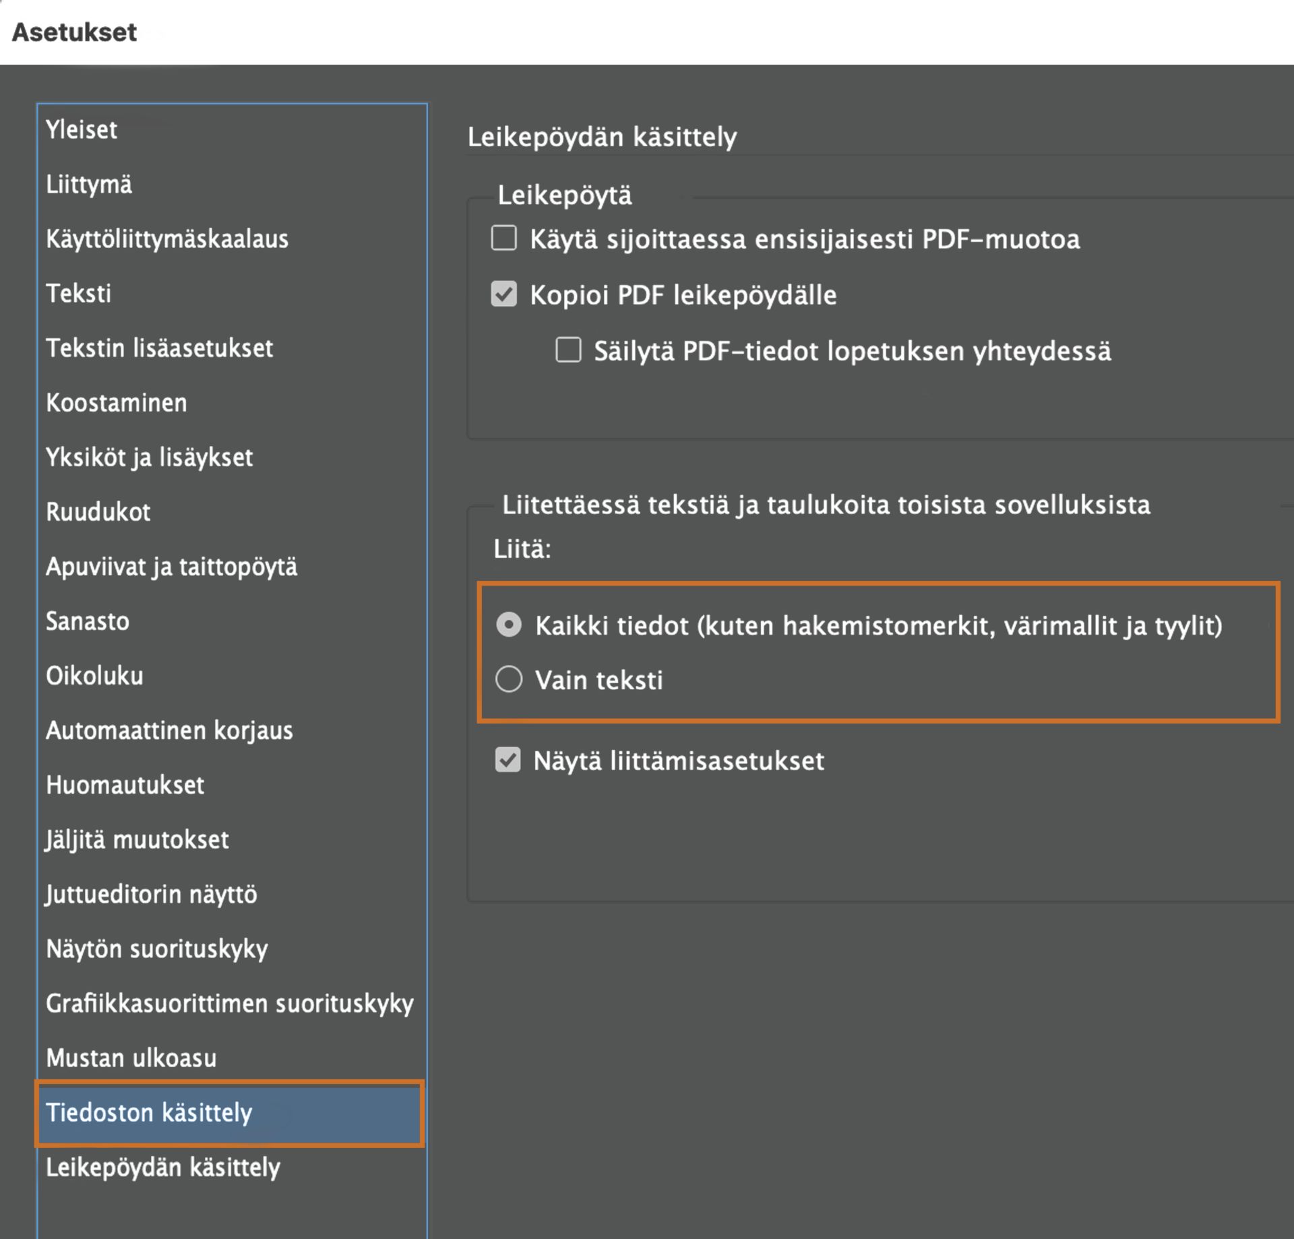This screenshot has height=1239, width=1294.
Task: Open Apuviivat ja taittopöytä preferences
Action: point(171,567)
